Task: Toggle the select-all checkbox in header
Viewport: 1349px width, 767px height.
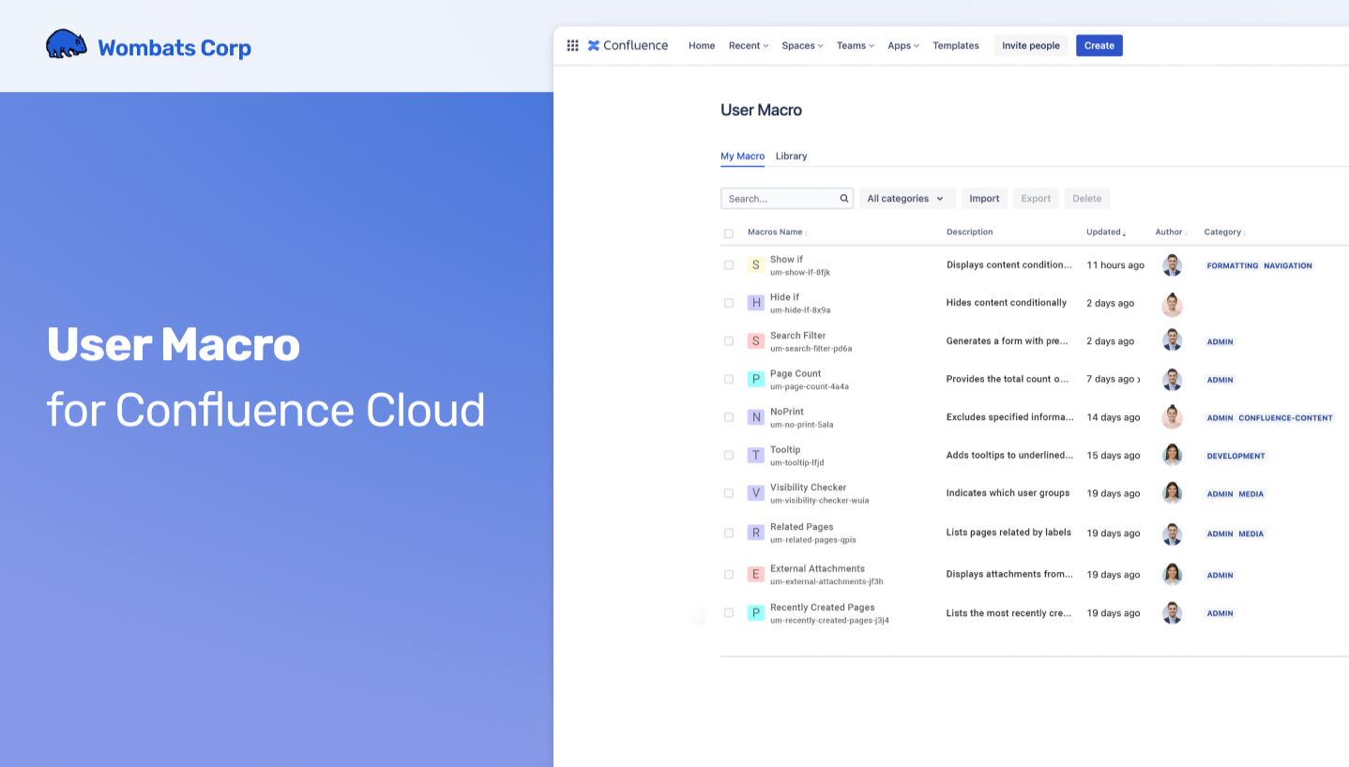Action: (729, 232)
